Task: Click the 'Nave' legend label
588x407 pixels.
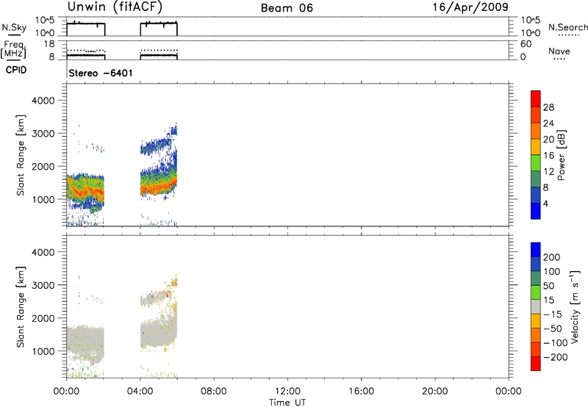Action: tap(559, 51)
